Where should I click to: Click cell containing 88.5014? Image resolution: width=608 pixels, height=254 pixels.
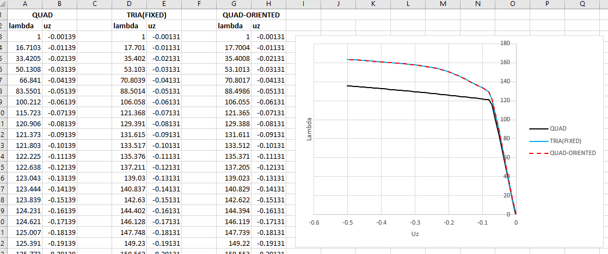(x=129, y=91)
